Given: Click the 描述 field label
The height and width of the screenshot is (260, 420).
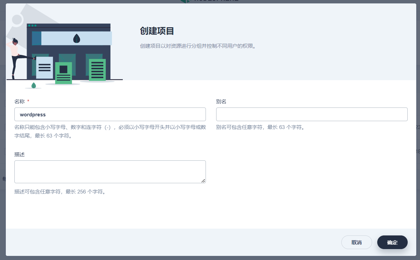Looking at the screenshot, I should (x=19, y=154).
